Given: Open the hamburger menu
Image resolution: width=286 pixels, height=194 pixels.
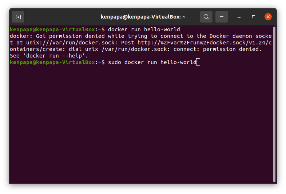Looking at the screenshot, I should (222, 17).
